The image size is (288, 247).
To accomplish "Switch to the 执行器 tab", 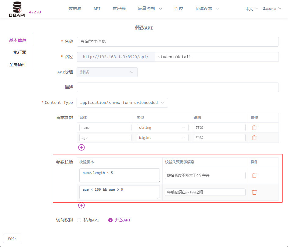I will pyautogui.click(x=20, y=52).
